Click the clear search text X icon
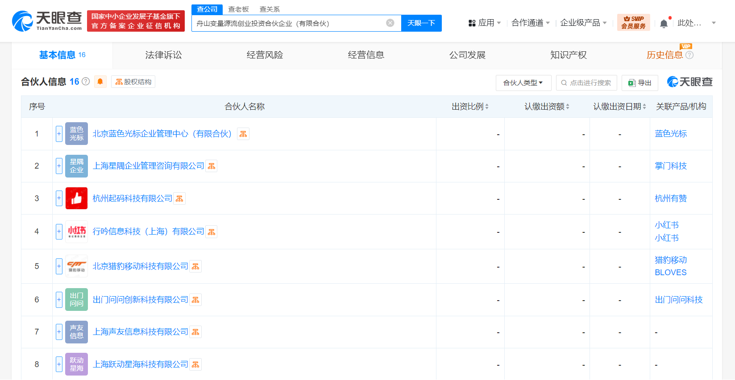This screenshot has height=380, width=735. (x=390, y=23)
